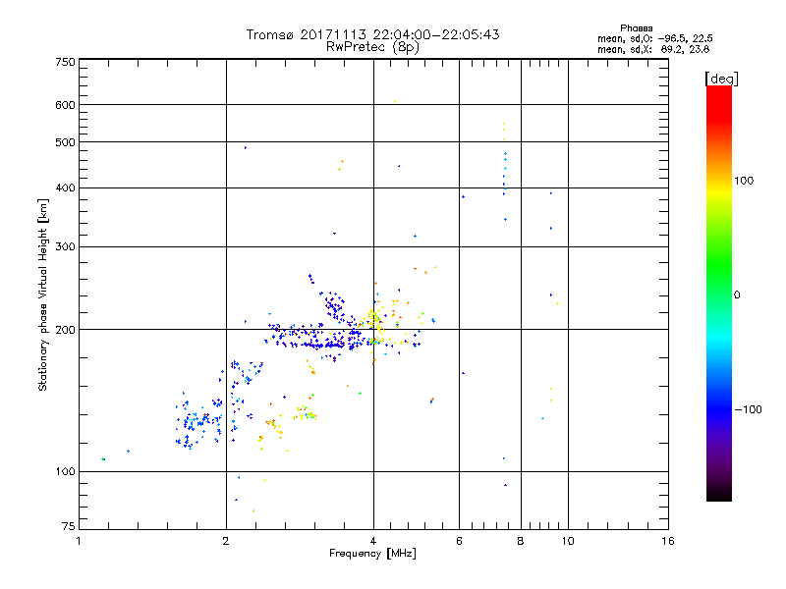Click the 'Phases' statistics heading
The height and width of the screenshot is (589, 786).
pyautogui.click(x=636, y=28)
